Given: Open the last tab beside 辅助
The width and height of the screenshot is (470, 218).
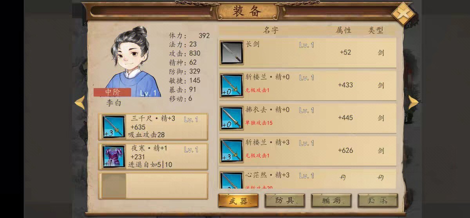Looking at the screenshot, I should point(378,201).
